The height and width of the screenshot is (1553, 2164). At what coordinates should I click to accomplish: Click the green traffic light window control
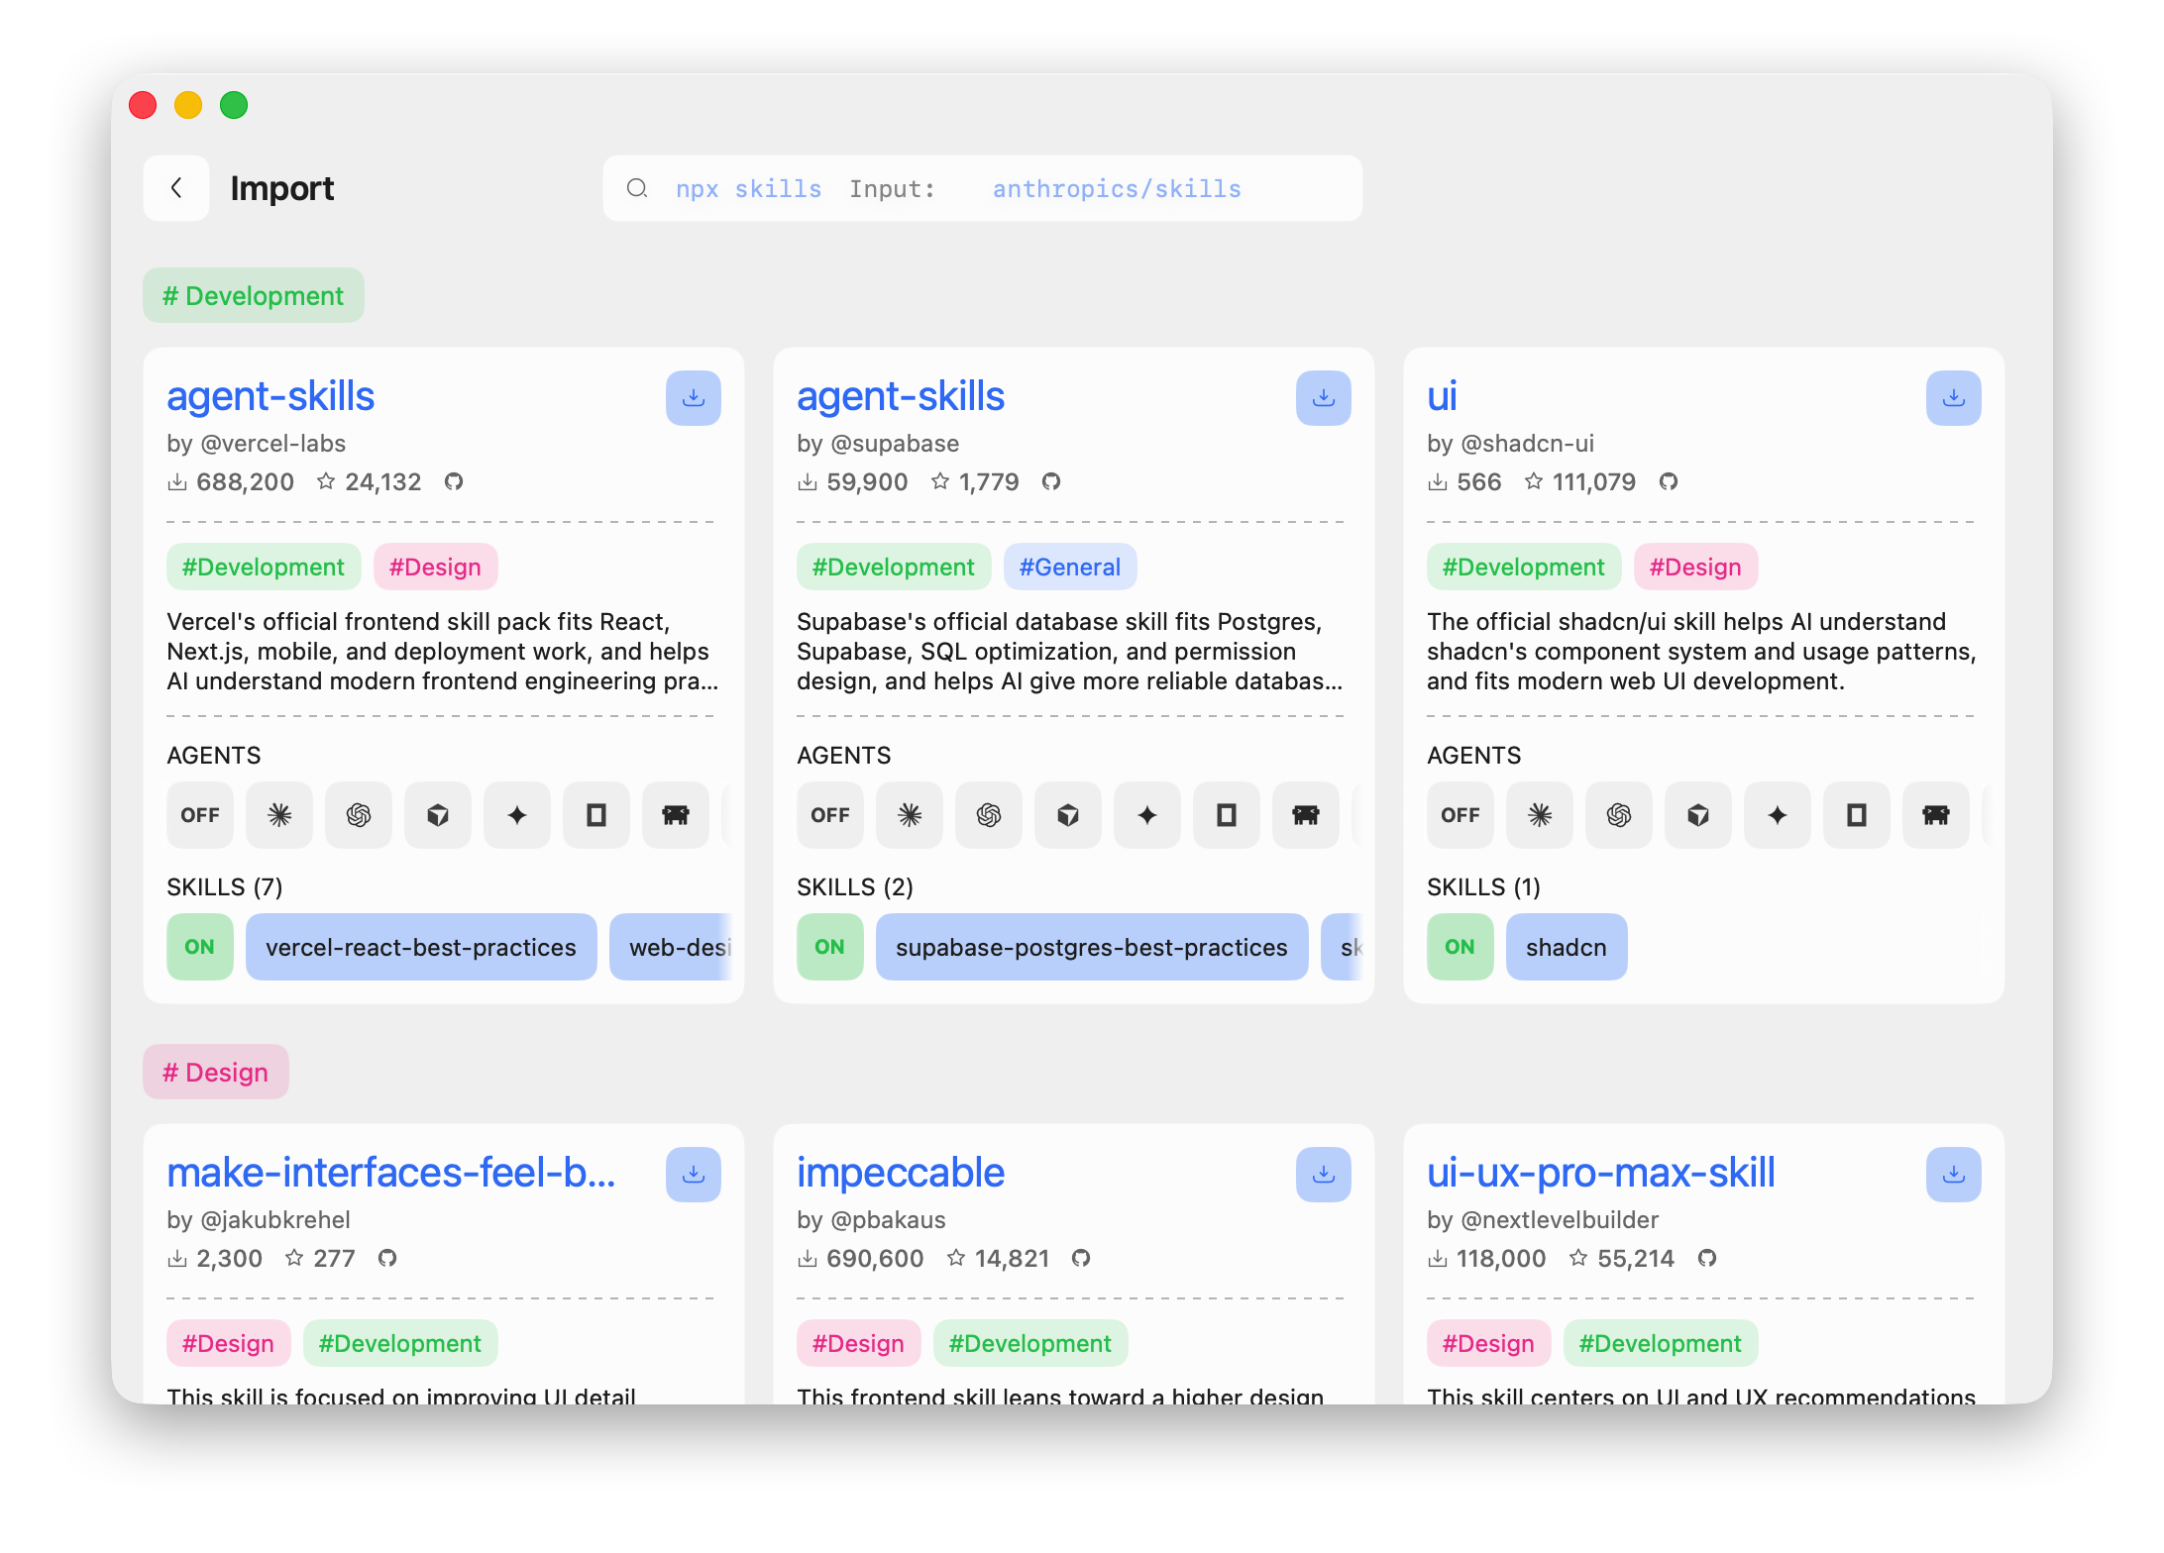[x=234, y=105]
